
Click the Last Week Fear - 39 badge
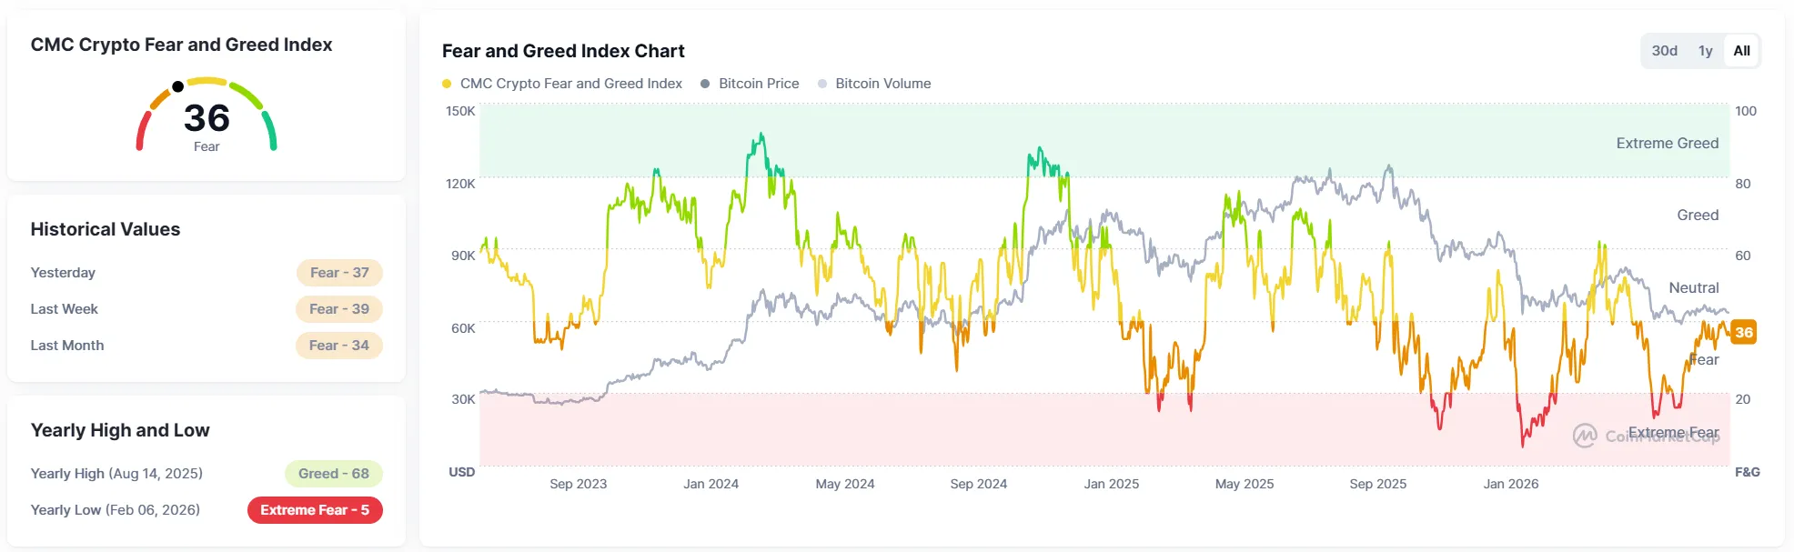click(x=339, y=309)
